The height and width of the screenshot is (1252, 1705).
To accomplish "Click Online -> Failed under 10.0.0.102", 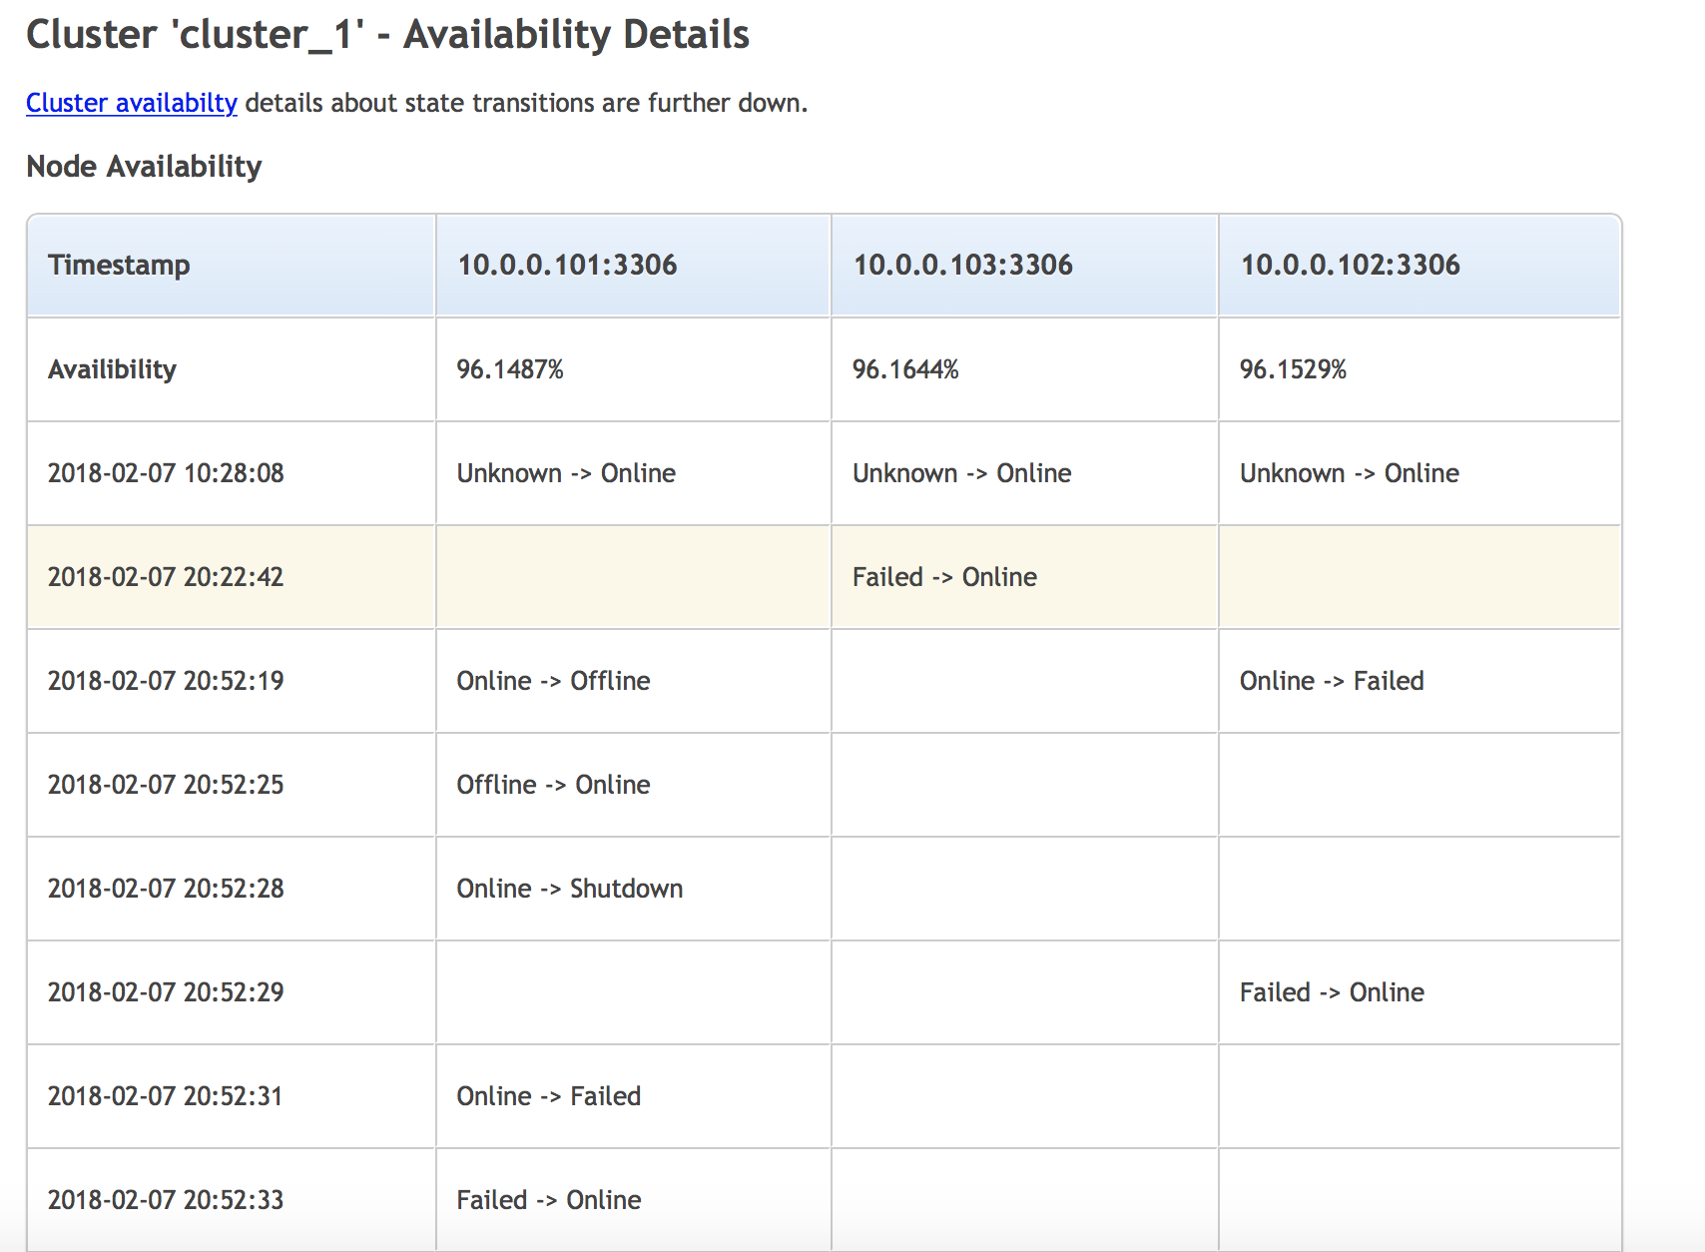I will point(1332,681).
